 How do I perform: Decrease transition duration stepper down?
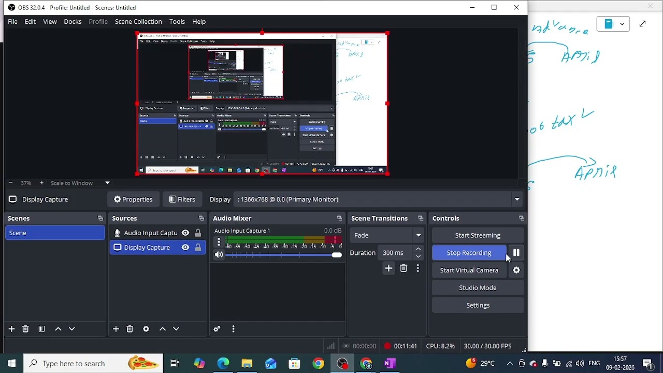click(x=419, y=256)
